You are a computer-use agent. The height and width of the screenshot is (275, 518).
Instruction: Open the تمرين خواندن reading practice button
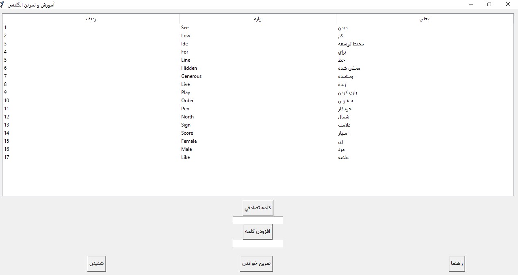point(256,264)
